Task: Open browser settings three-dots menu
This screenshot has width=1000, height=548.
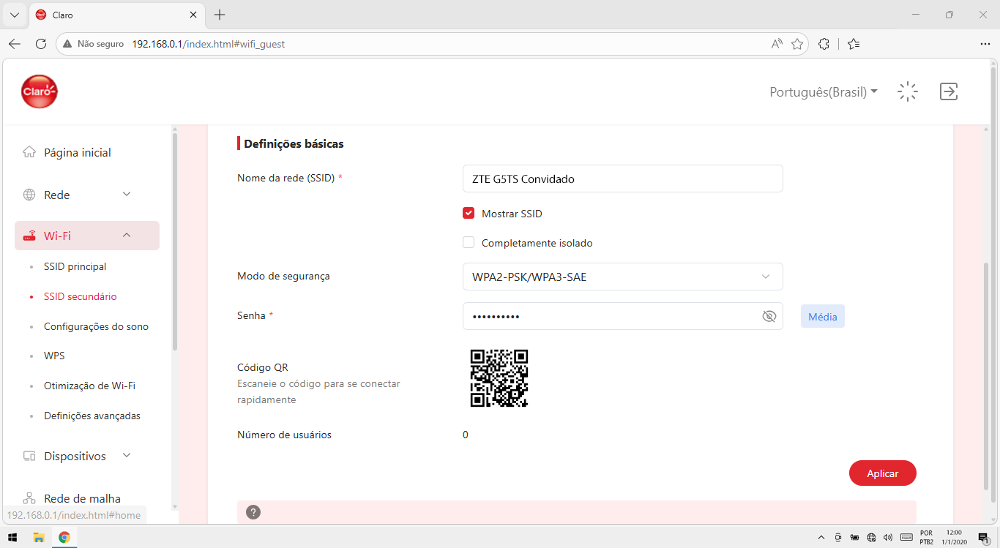Action: [x=985, y=44]
